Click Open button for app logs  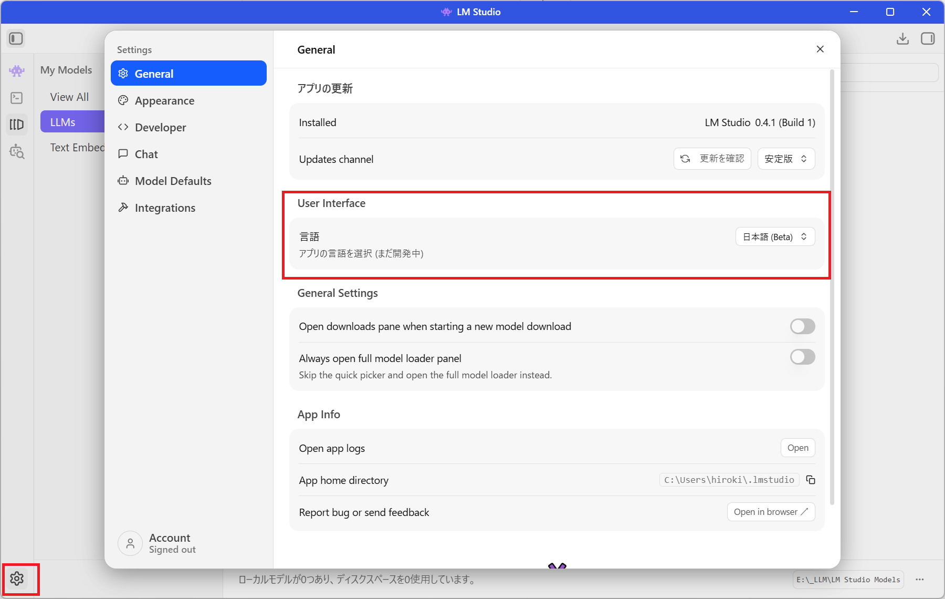pyautogui.click(x=797, y=448)
